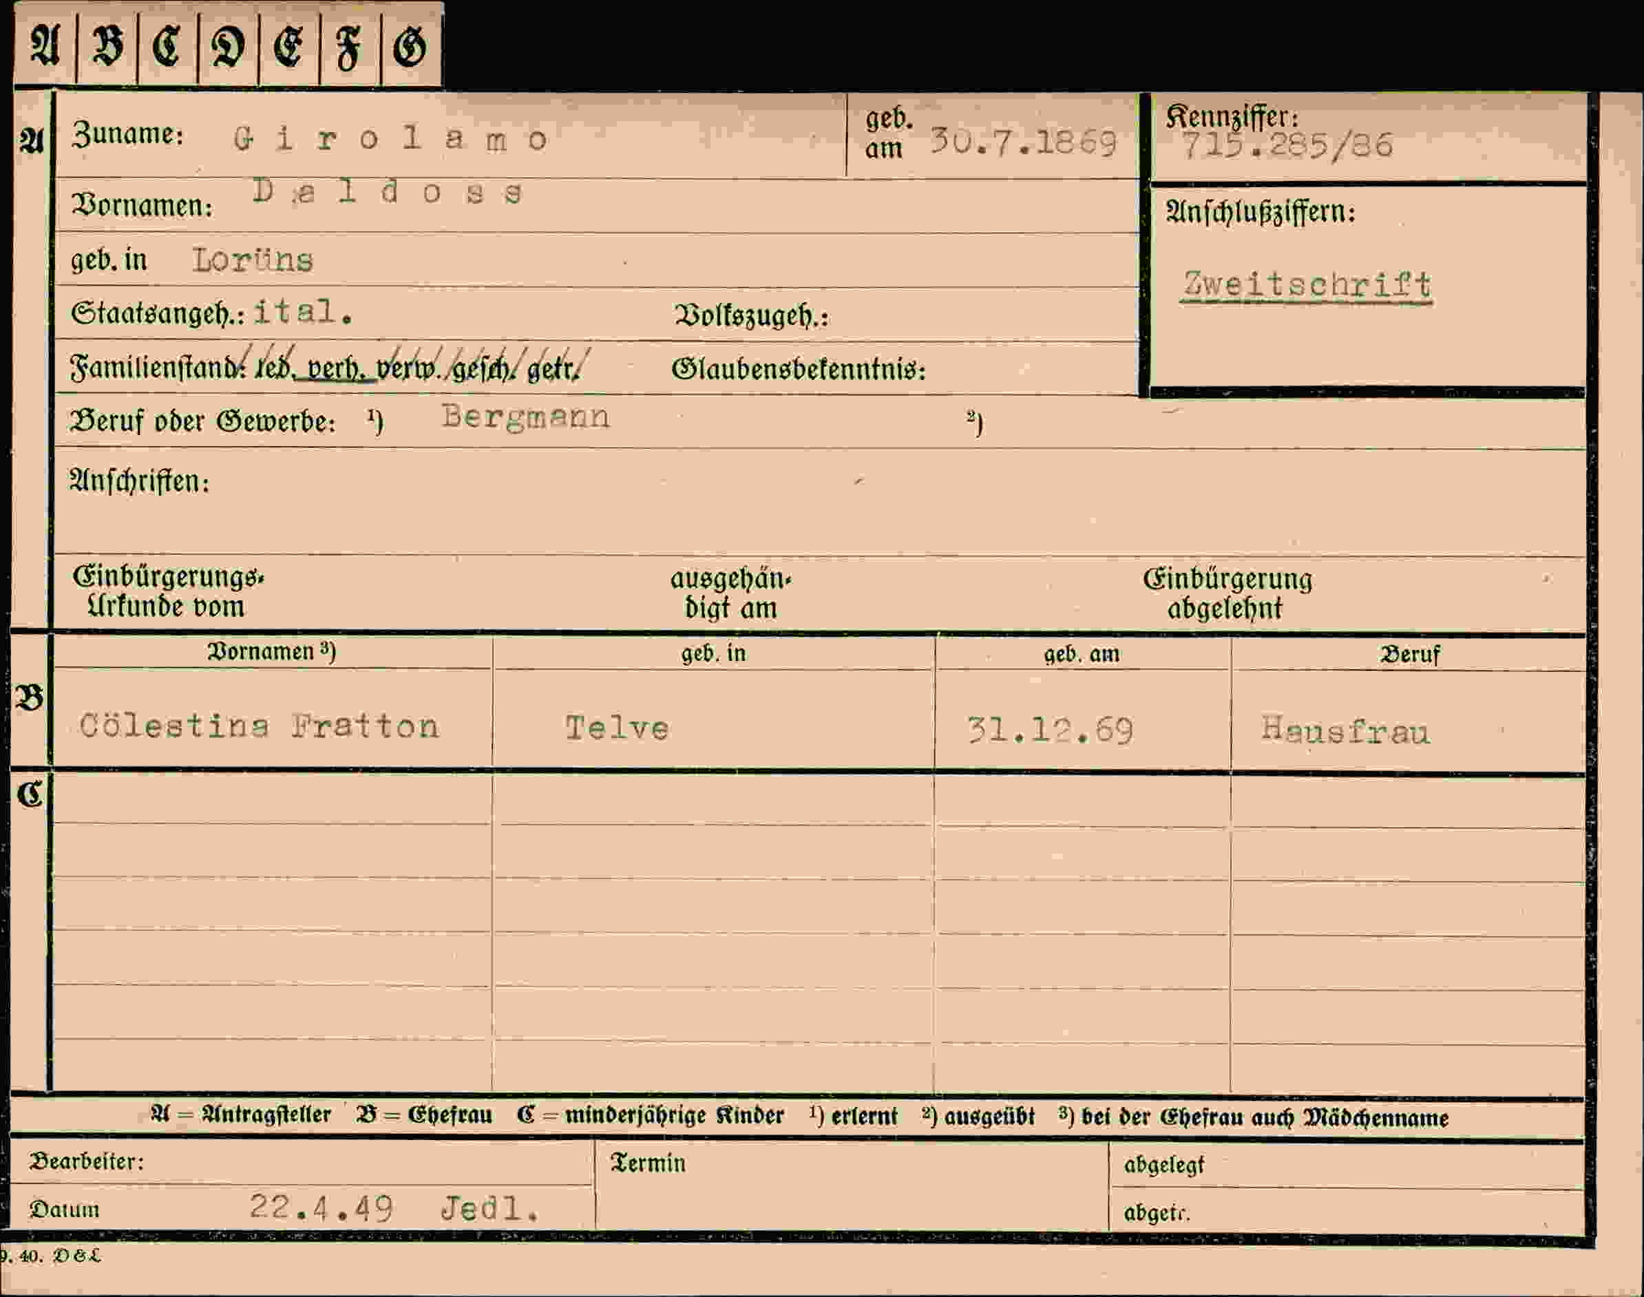1644x1297 pixels.
Task: Click wife's occupation 'Hausfrau'
Action: [x=1346, y=731]
